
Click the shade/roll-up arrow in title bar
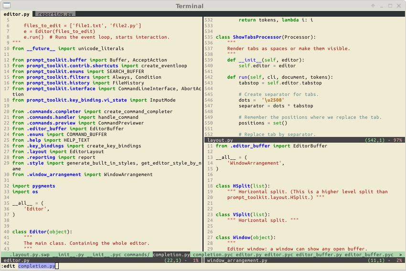(x=373, y=6)
